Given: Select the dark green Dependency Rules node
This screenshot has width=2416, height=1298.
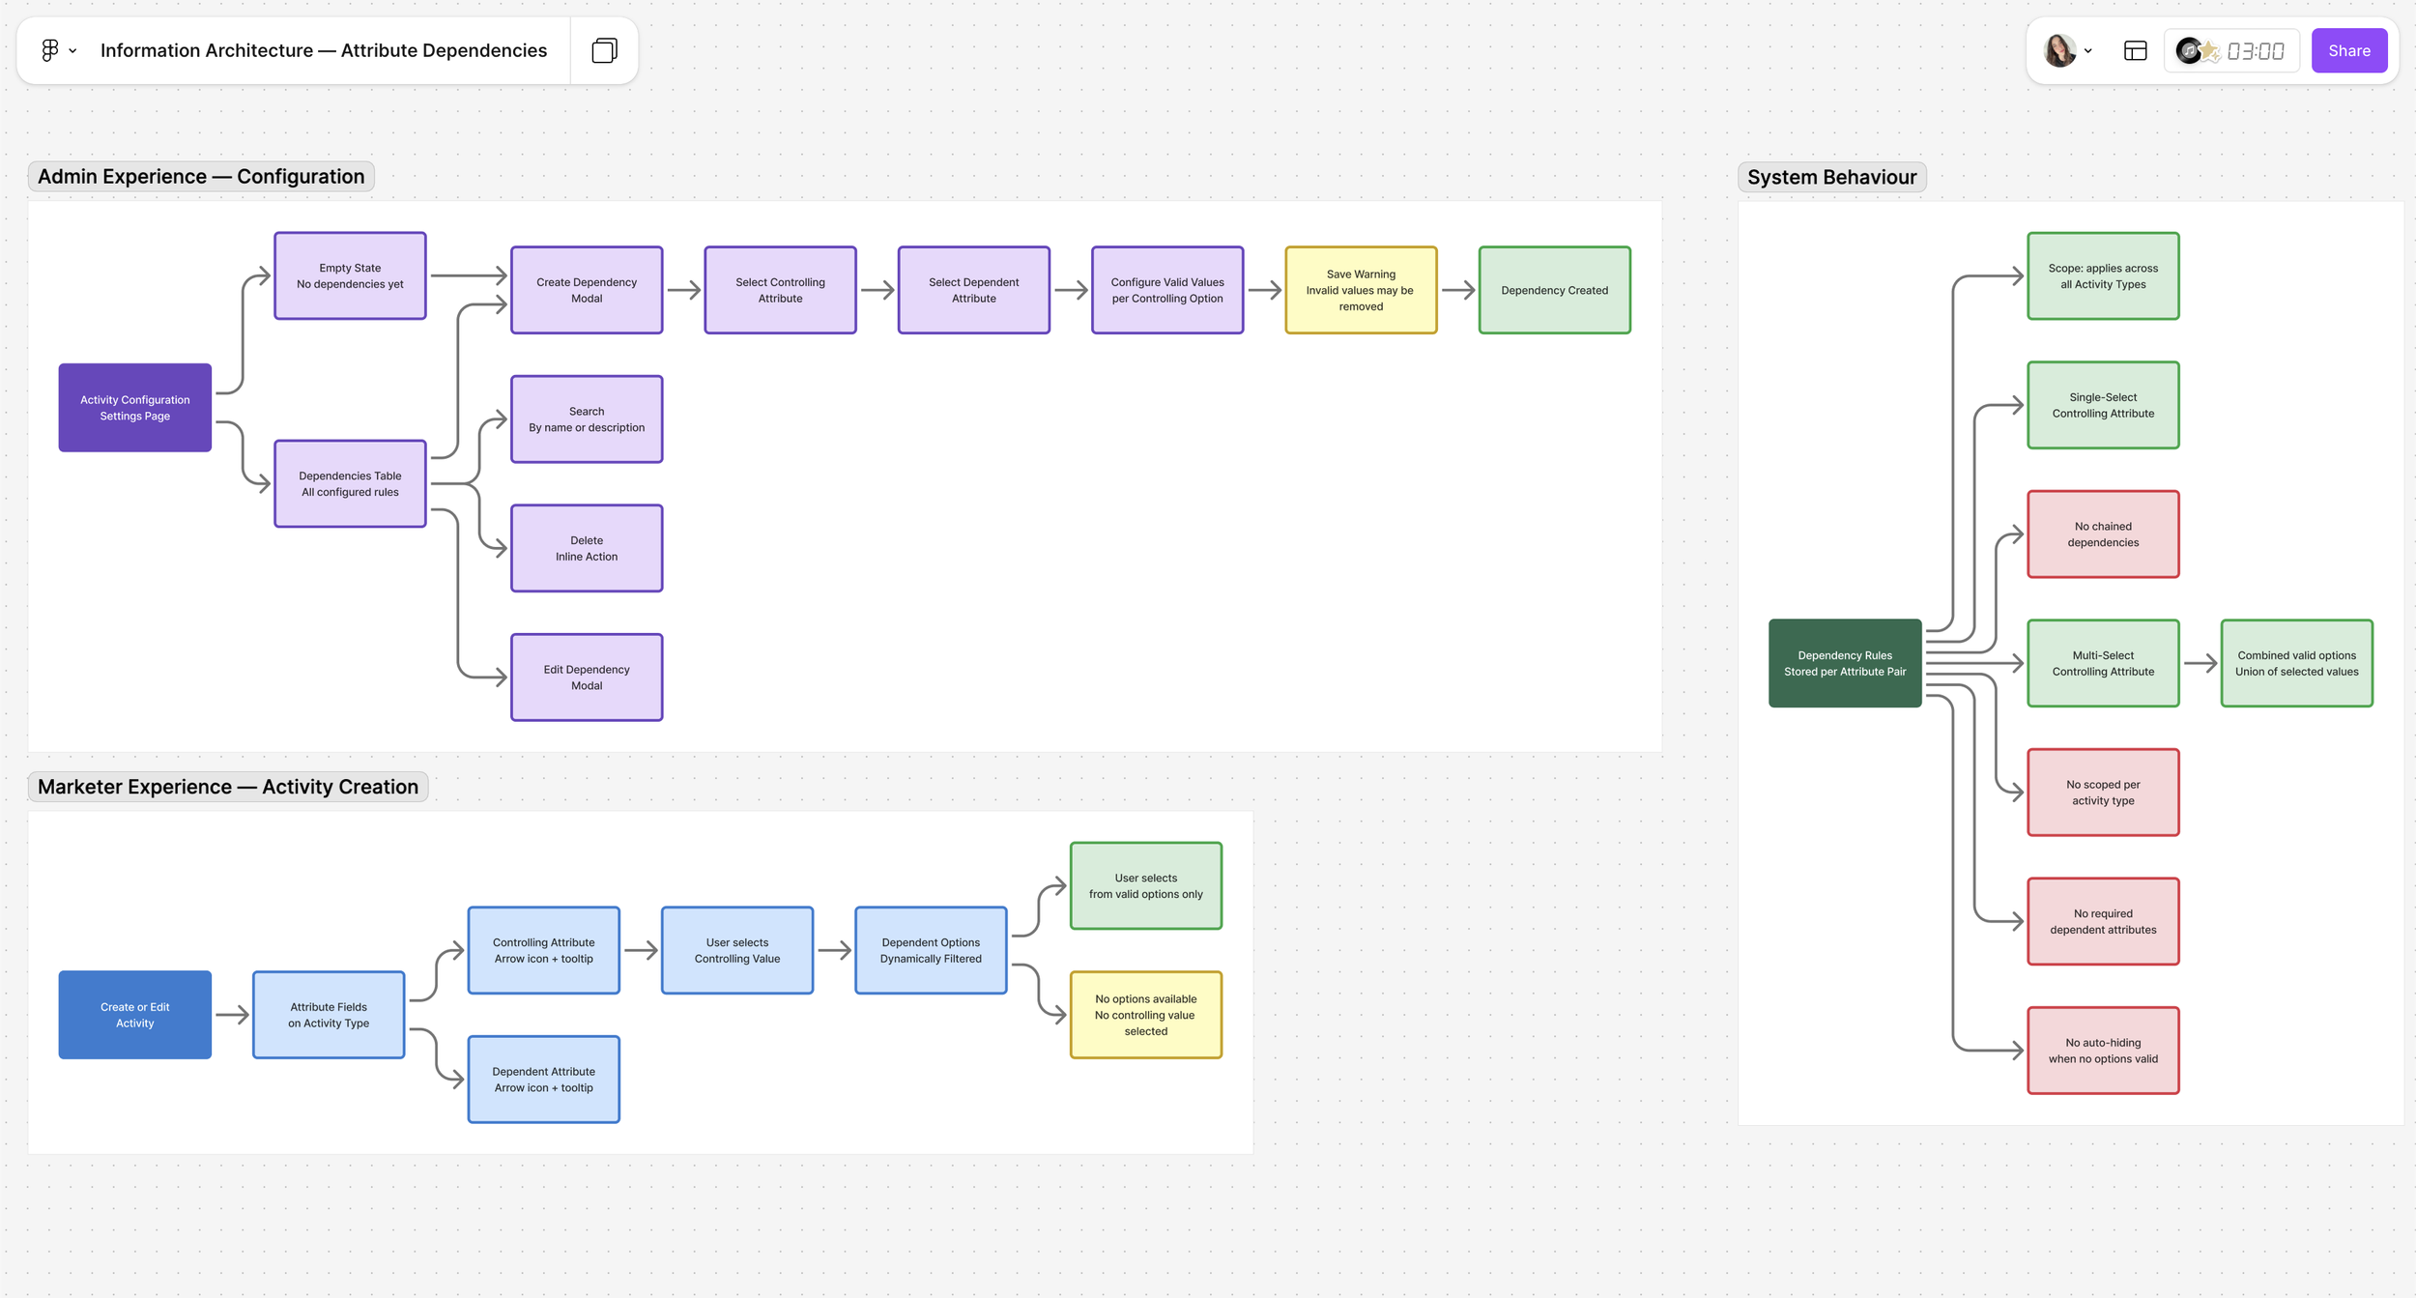Looking at the screenshot, I should pyautogui.click(x=1844, y=663).
